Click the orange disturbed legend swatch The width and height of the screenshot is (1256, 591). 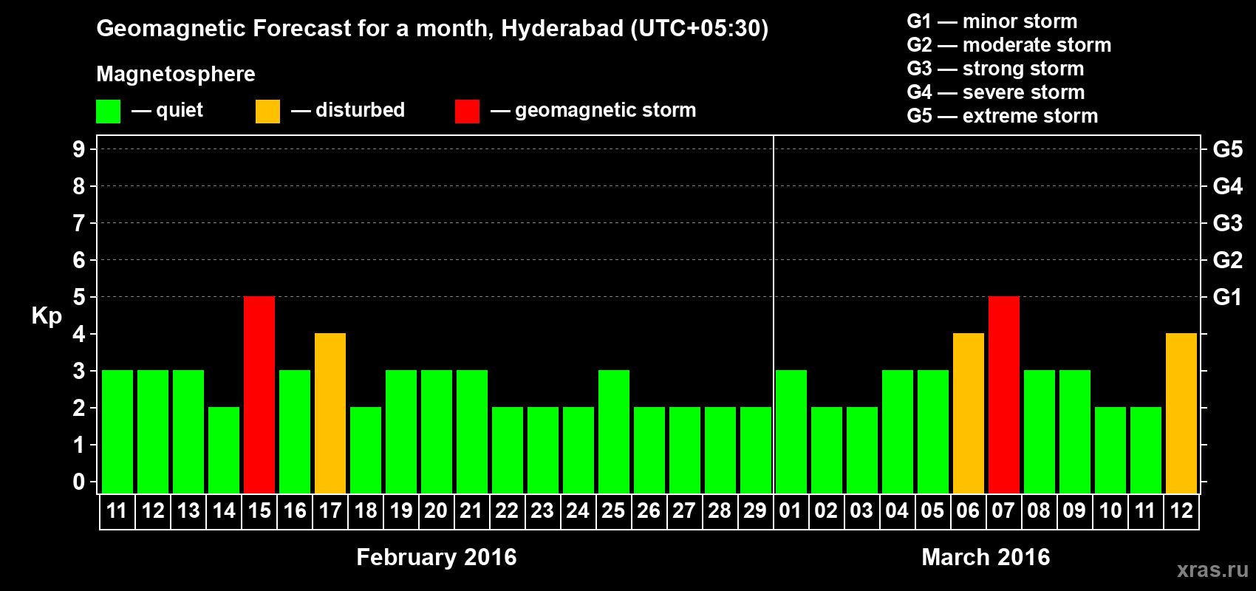(x=267, y=112)
